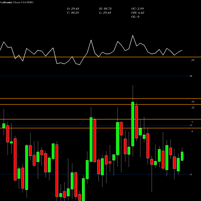Viewport: 201px width, 201px height.
Task: Click the 'OC: 2.89' reading
Action: point(137,8)
